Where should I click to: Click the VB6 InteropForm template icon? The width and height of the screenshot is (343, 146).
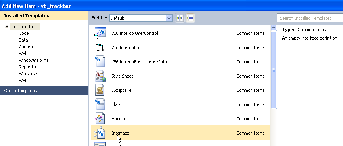[x=100, y=47]
